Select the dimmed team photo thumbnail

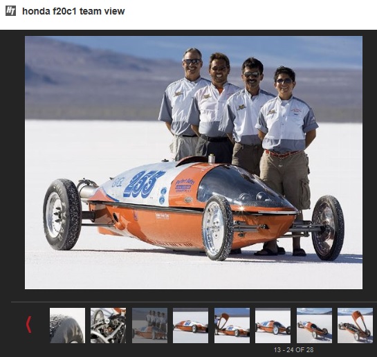(x=149, y=325)
